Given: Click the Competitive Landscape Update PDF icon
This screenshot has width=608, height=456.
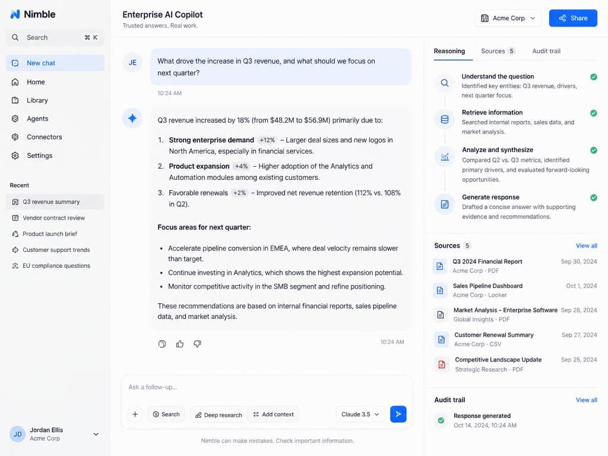Looking at the screenshot, I should (x=442, y=364).
